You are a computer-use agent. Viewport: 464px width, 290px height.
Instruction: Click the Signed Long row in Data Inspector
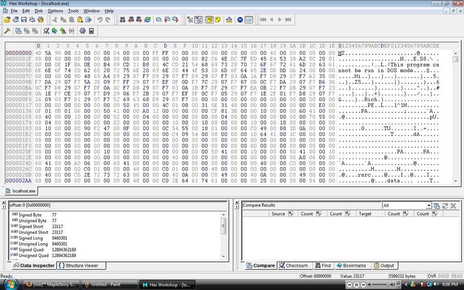[116, 238]
